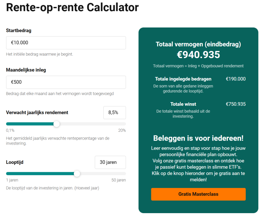
Task: Click the Rente-op-rente Calculator title
Action: pyautogui.click(x=72, y=7)
